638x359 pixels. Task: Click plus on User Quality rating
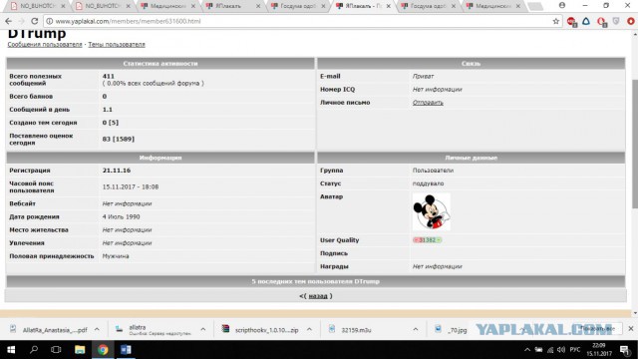[x=439, y=240]
